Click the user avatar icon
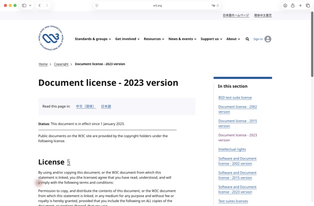314x206 pixels. [268, 39]
